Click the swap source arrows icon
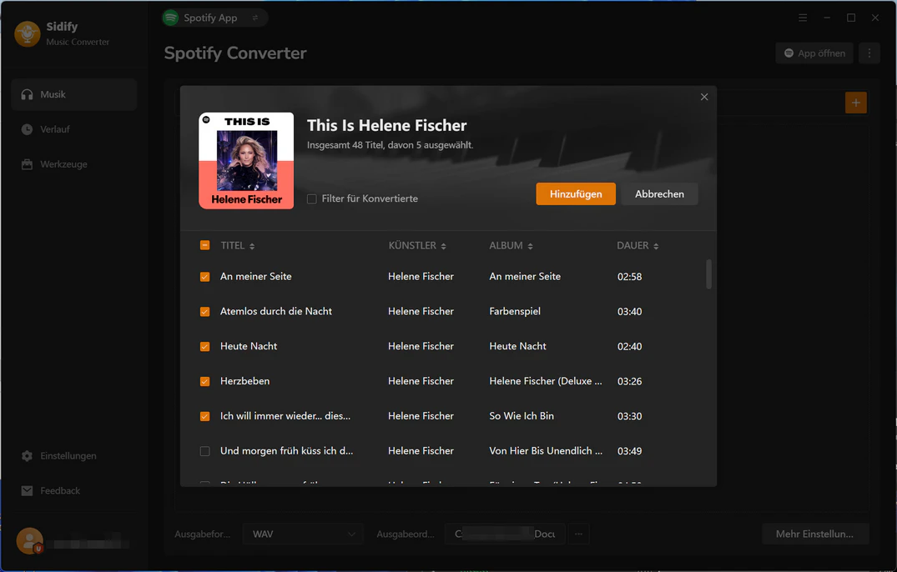The height and width of the screenshot is (572, 897). point(255,18)
